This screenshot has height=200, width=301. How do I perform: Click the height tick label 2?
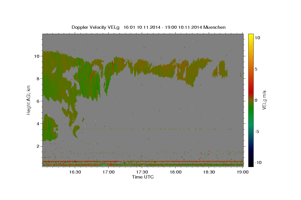point(38,146)
